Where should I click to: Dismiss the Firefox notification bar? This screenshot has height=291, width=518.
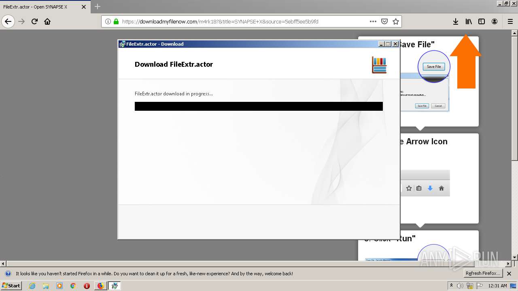pos(509,274)
